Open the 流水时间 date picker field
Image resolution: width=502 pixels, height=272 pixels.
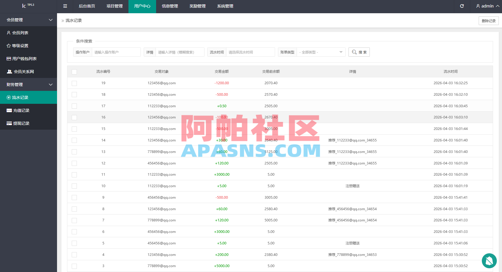[251, 52]
